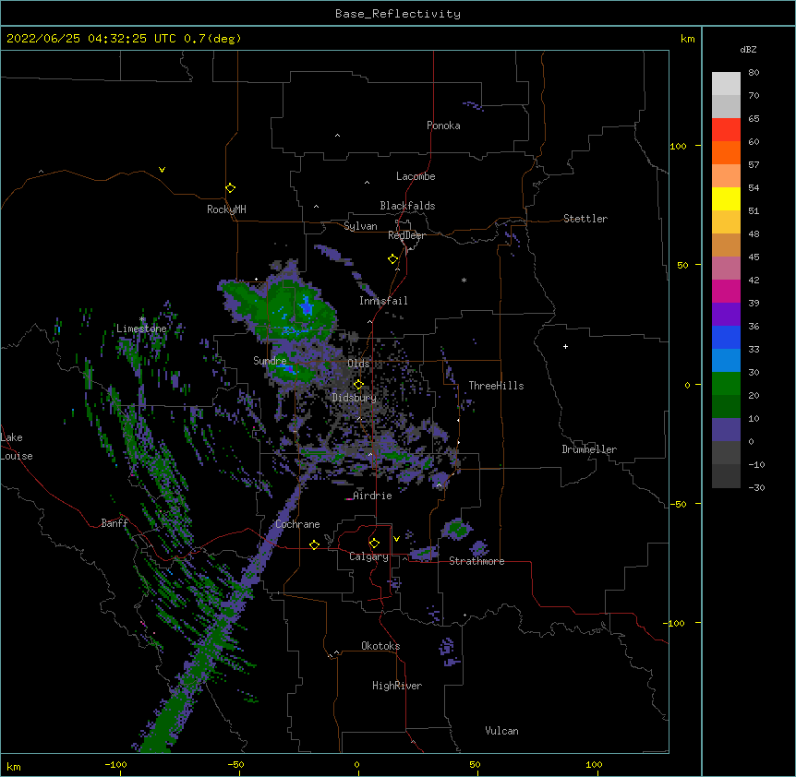Click the RockyMH label
Image resolution: width=796 pixels, height=777 pixels.
pos(226,209)
